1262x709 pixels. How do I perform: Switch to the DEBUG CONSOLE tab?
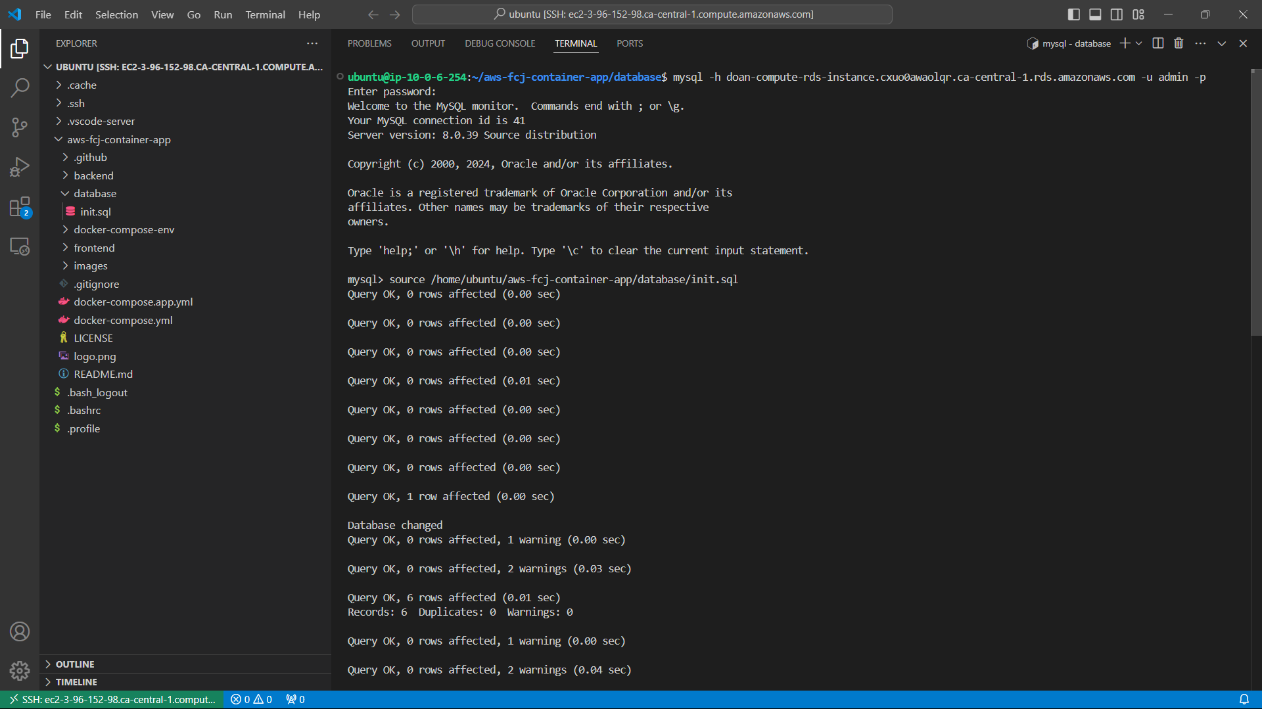500,43
